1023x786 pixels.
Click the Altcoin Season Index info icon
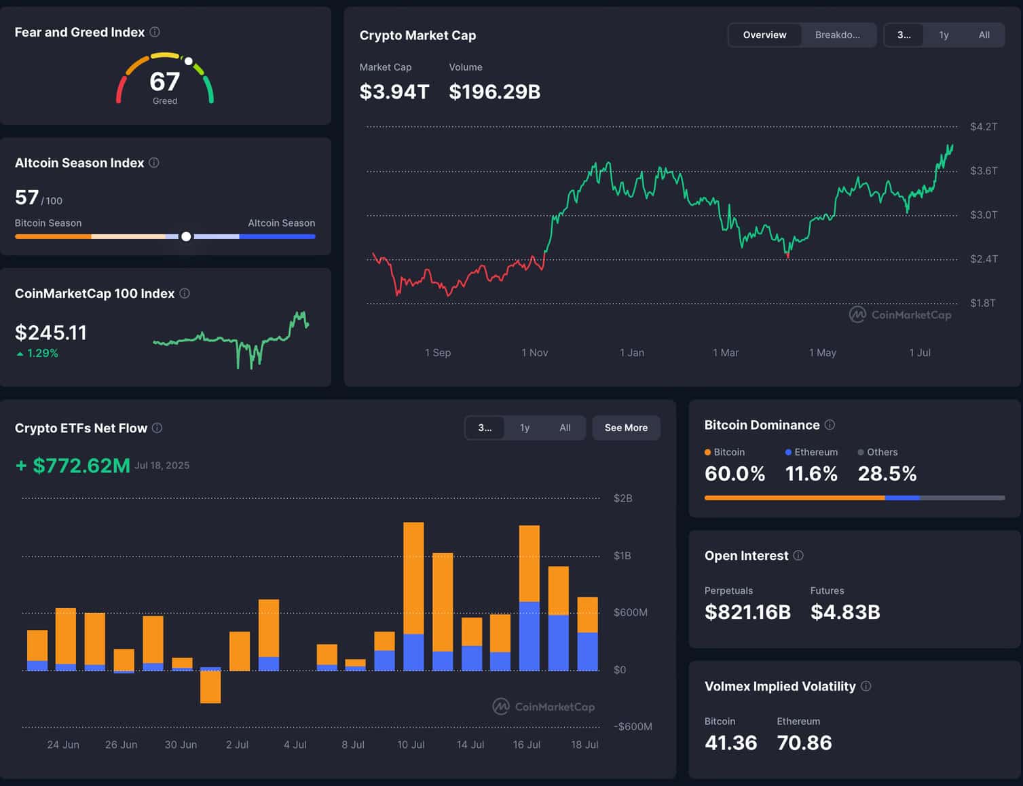[153, 162]
